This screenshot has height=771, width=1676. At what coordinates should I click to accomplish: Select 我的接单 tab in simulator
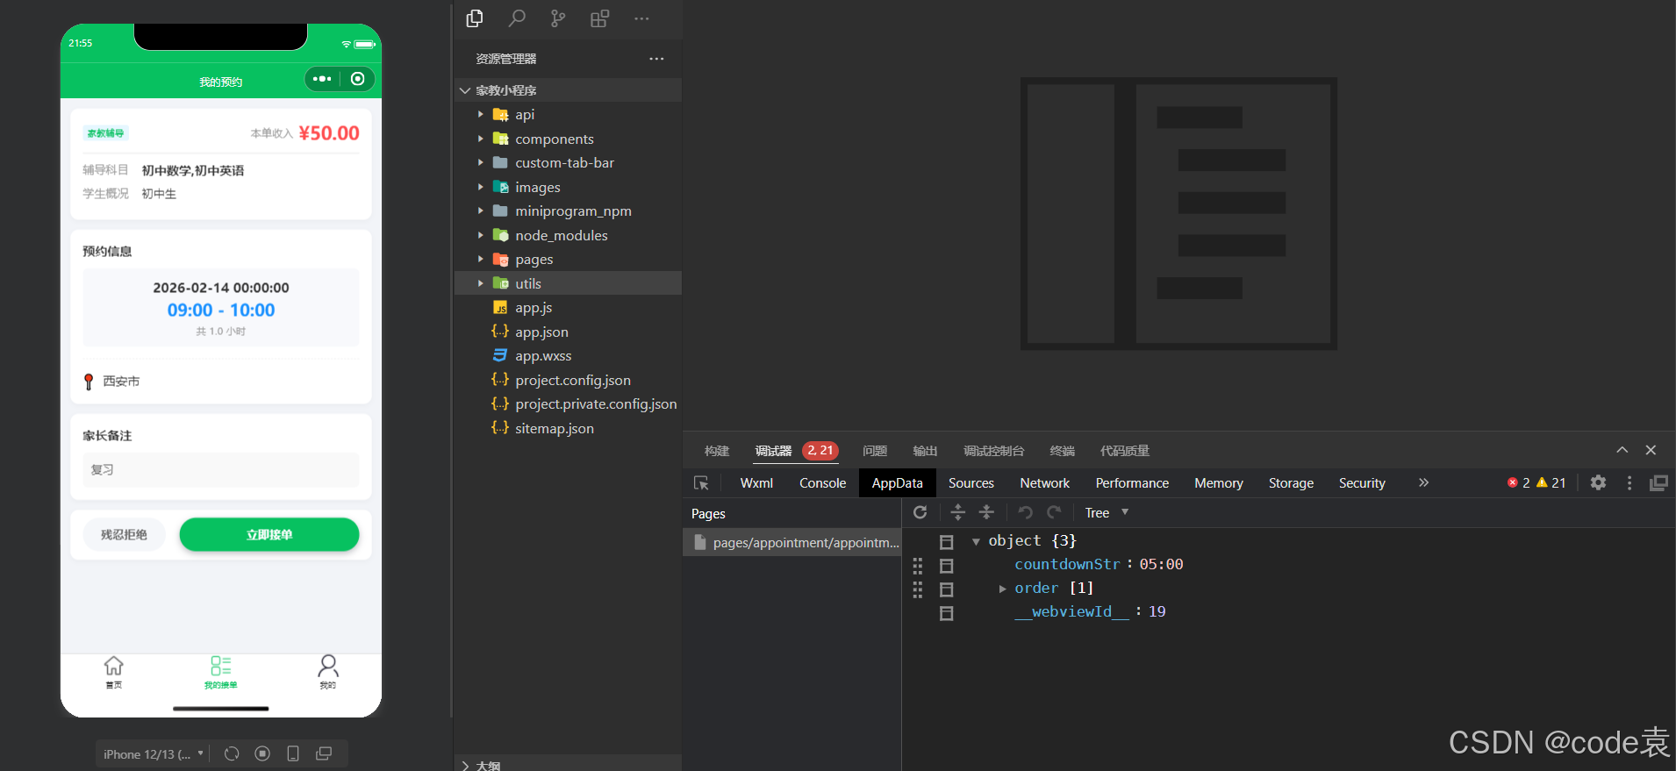pos(221,672)
